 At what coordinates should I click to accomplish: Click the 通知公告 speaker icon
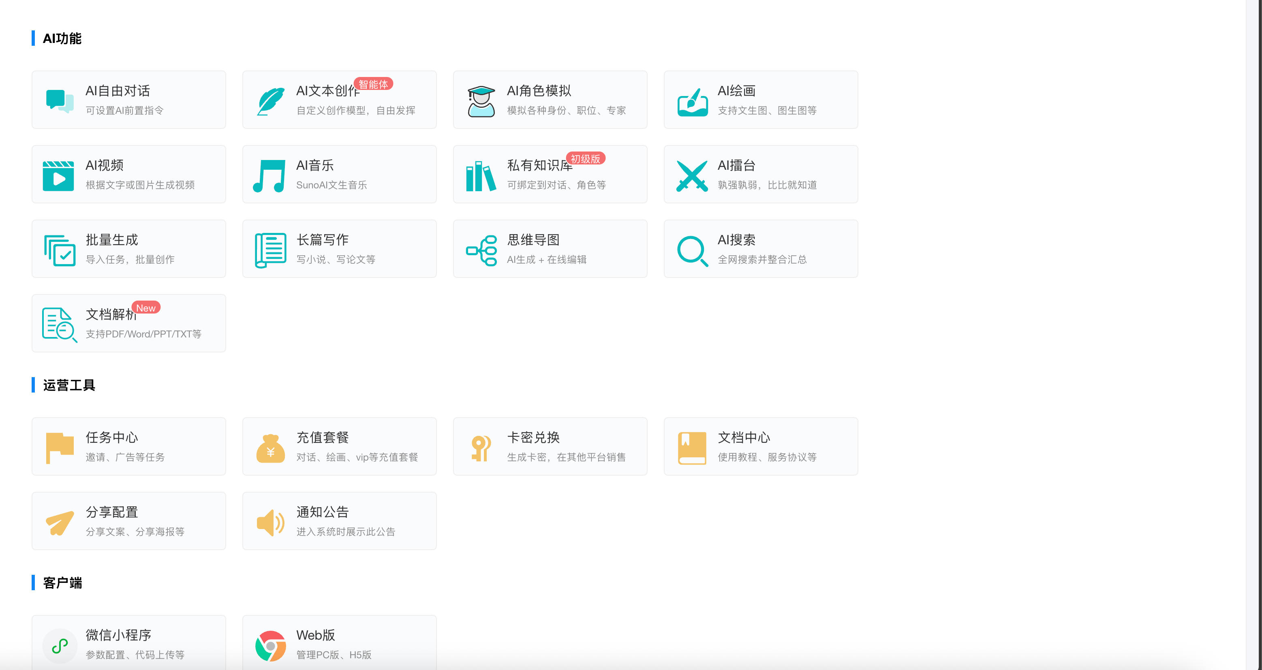coord(270,523)
